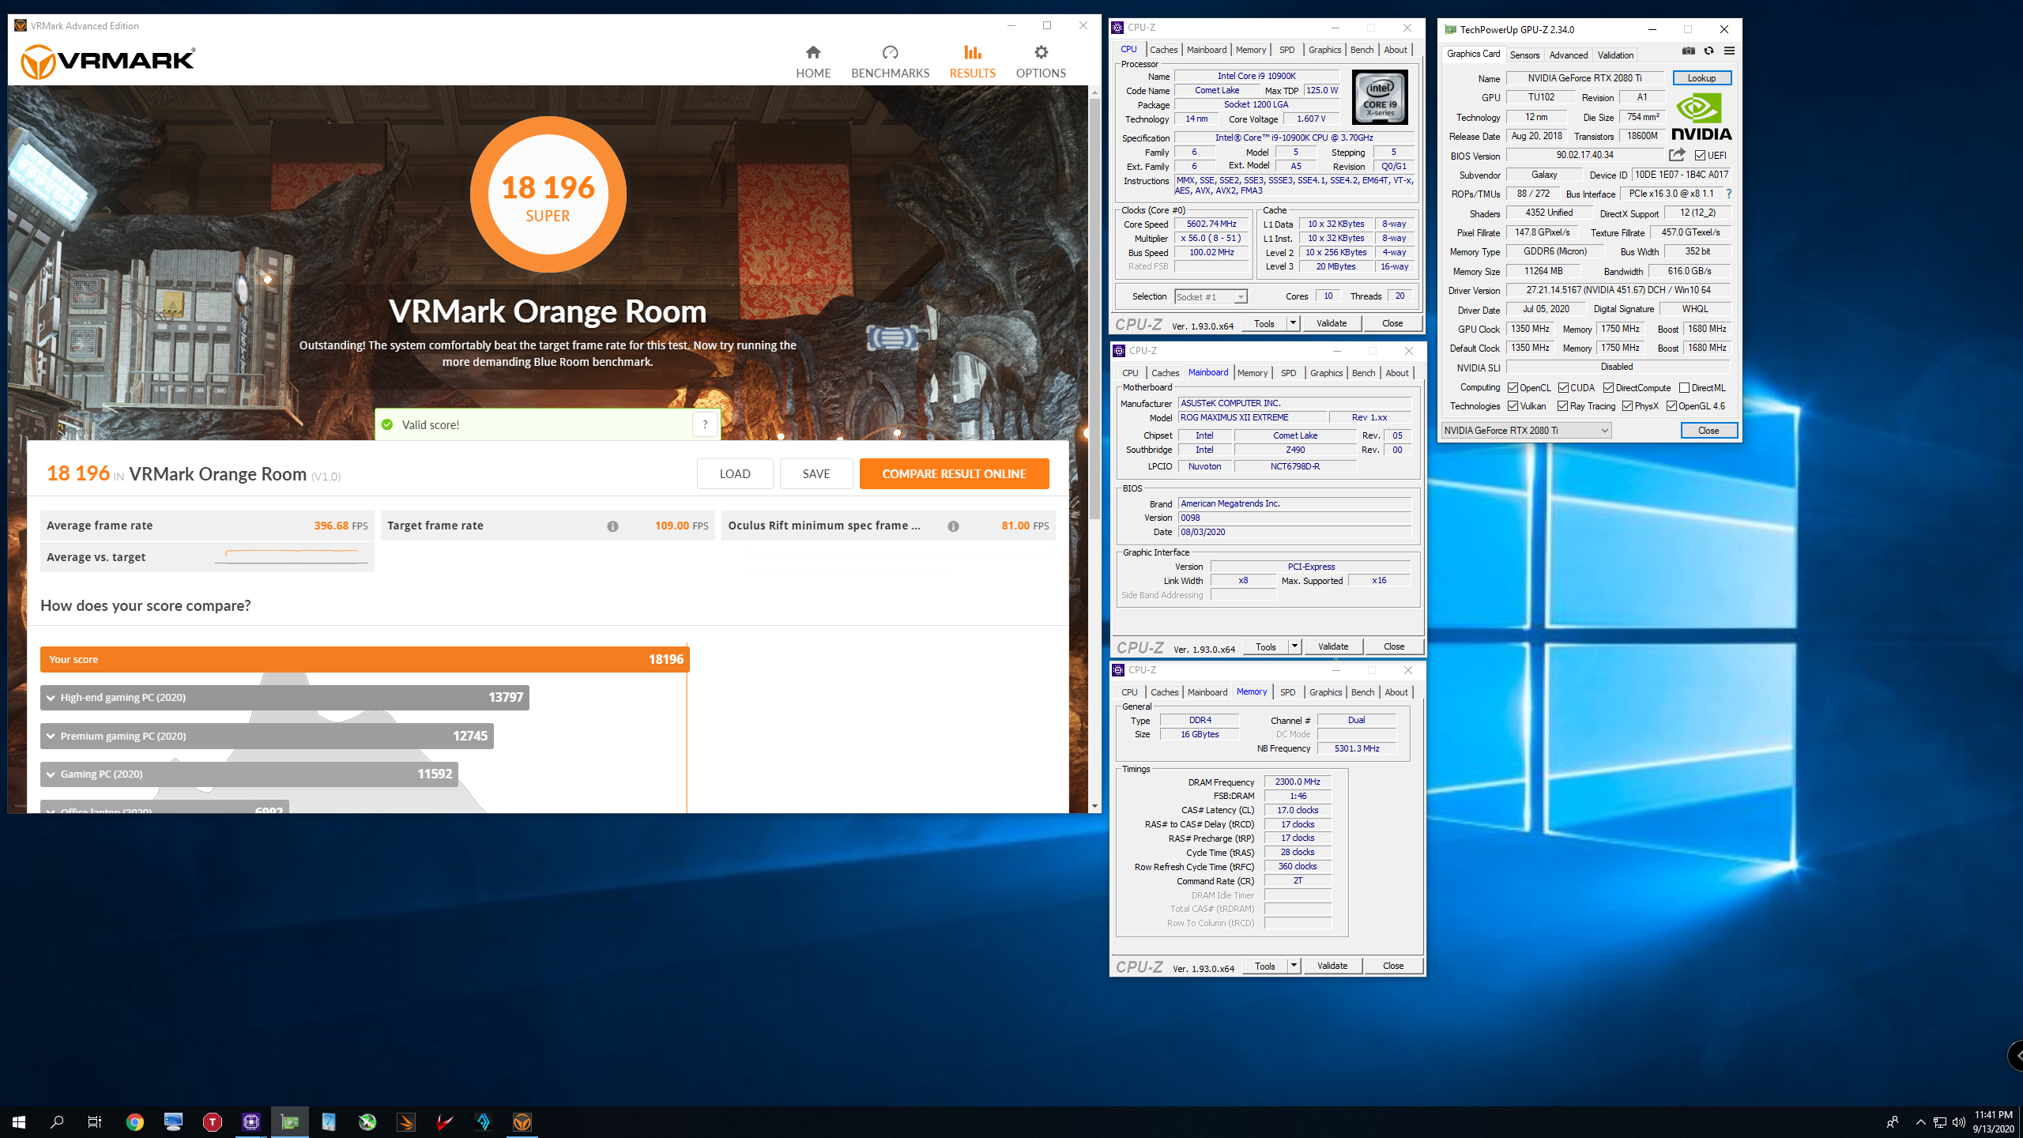The height and width of the screenshot is (1138, 2023).
Task: Click Close button in GPU-Z
Action: point(1708,431)
